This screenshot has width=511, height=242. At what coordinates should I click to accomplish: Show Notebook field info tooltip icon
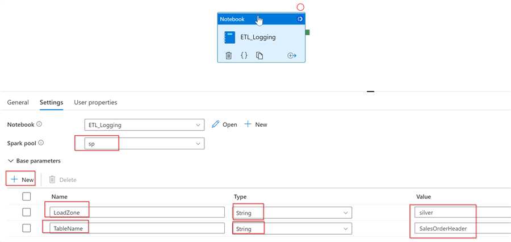point(39,124)
